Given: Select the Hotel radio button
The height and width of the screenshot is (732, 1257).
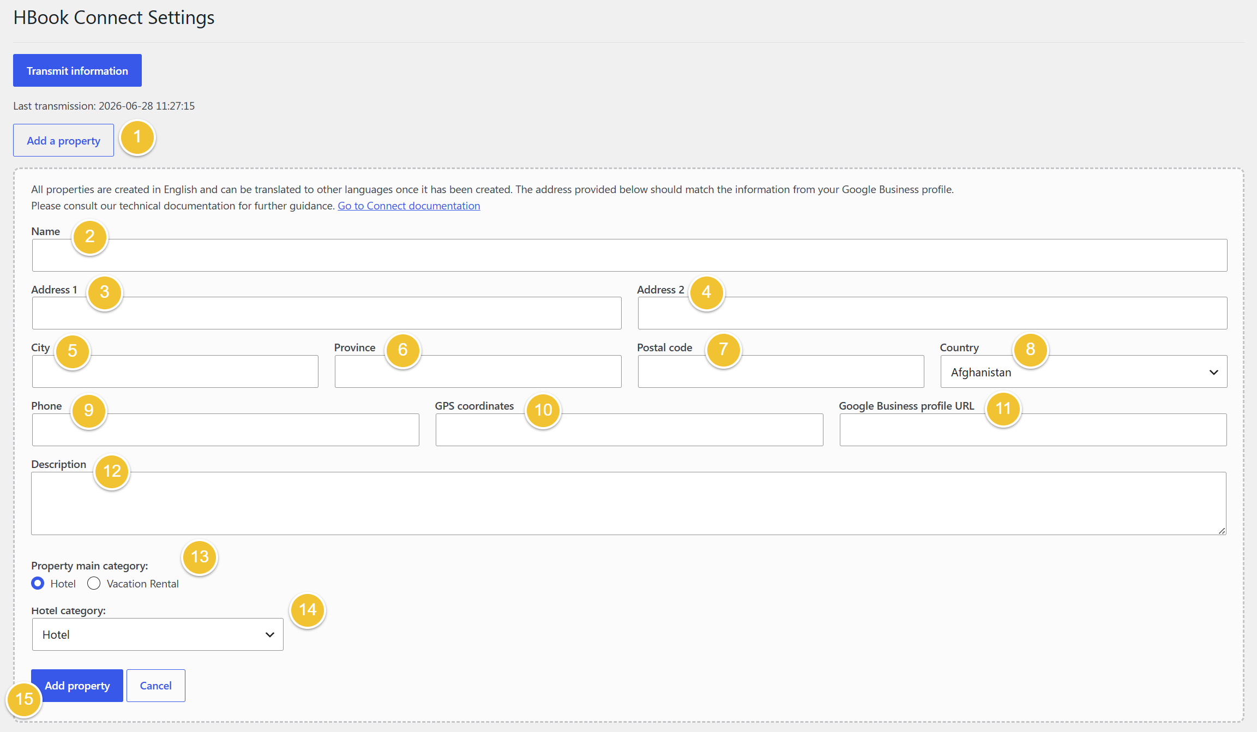Looking at the screenshot, I should click(x=38, y=584).
